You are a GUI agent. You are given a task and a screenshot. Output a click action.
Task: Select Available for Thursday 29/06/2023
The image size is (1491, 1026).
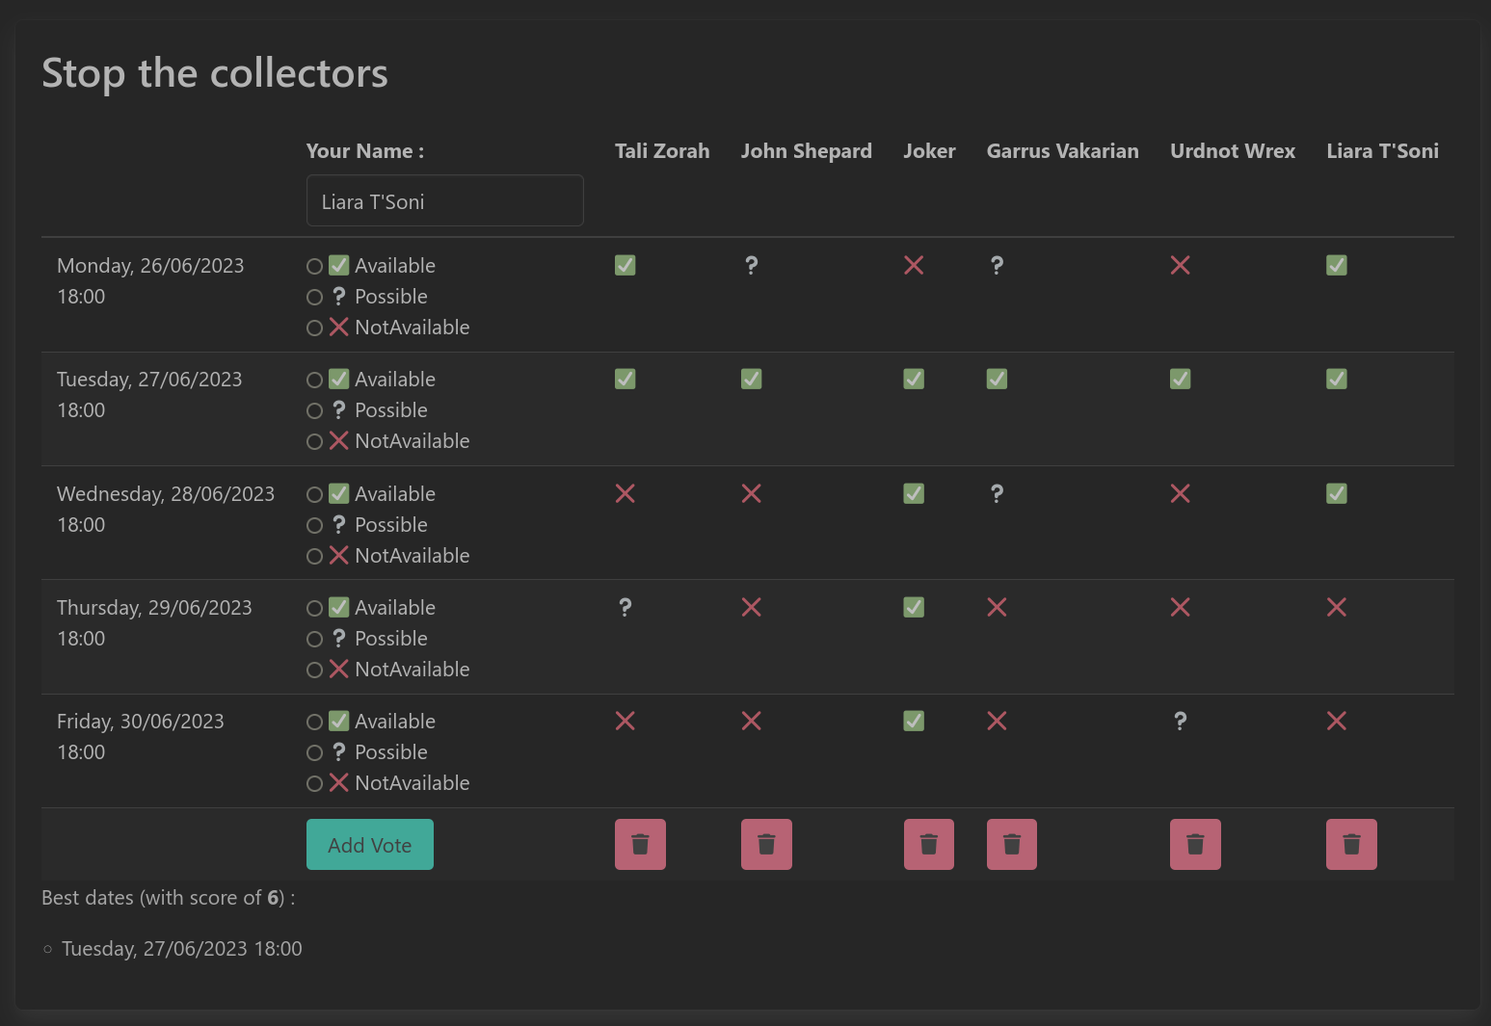point(314,608)
